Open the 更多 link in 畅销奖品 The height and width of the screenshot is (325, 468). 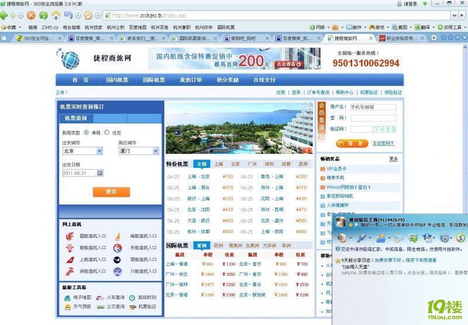[393, 159]
